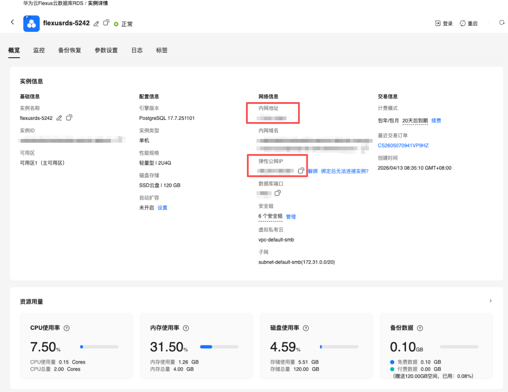This screenshot has width=508, height=392.
Task: Click 可用区1（主可用区） text
Action: (42, 163)
